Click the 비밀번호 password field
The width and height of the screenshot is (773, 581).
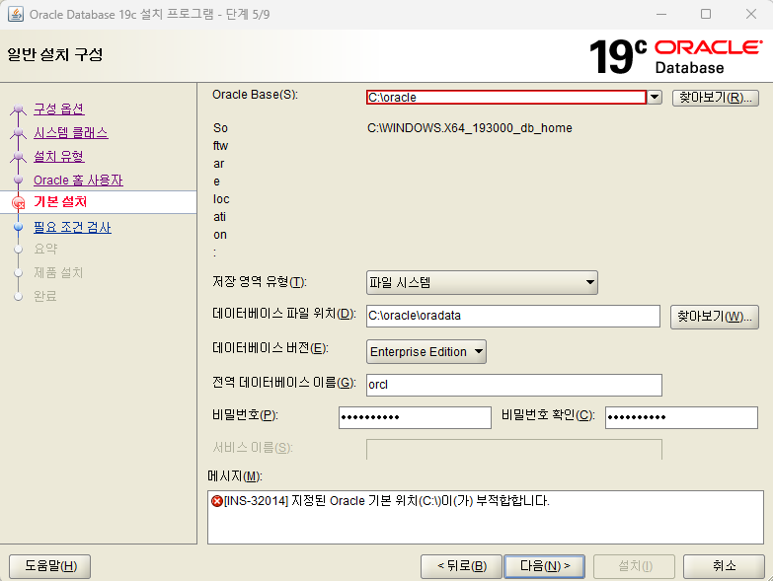[415, 417]
